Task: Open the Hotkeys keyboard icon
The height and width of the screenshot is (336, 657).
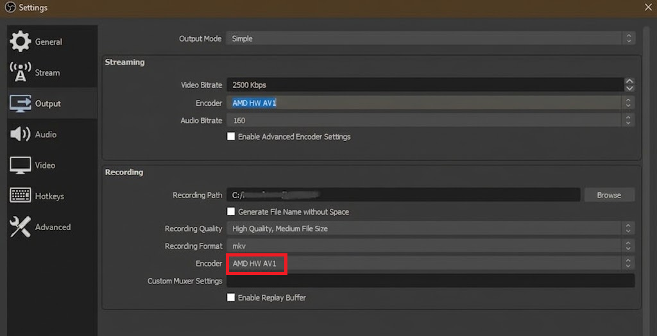Action: tap(20, 196)
